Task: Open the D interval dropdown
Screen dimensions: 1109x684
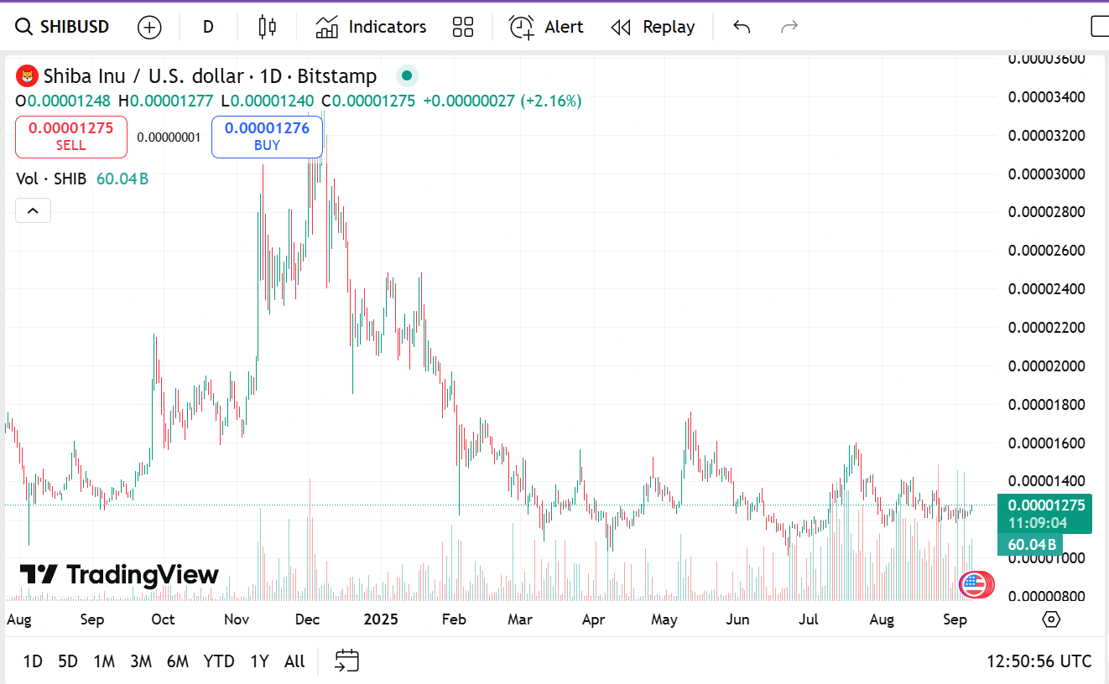Action: [x=208, y=27]
